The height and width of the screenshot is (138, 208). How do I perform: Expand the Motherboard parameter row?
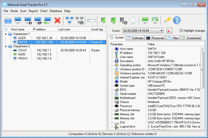pos(112,98)
